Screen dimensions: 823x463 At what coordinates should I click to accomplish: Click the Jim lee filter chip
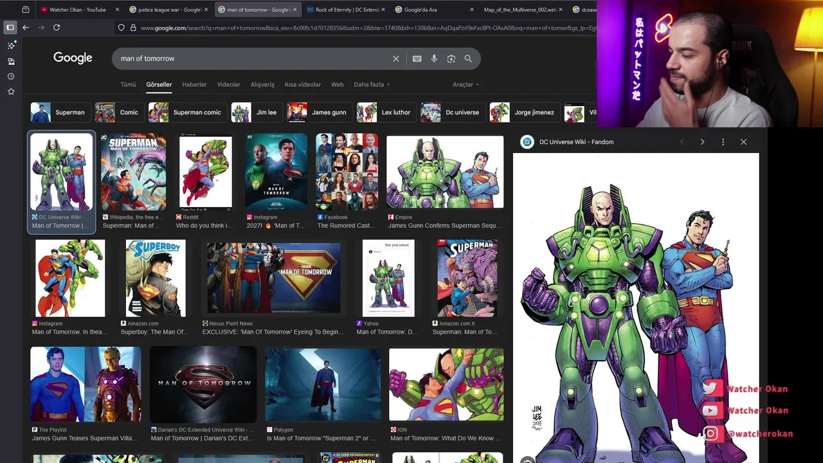(256, 113)
